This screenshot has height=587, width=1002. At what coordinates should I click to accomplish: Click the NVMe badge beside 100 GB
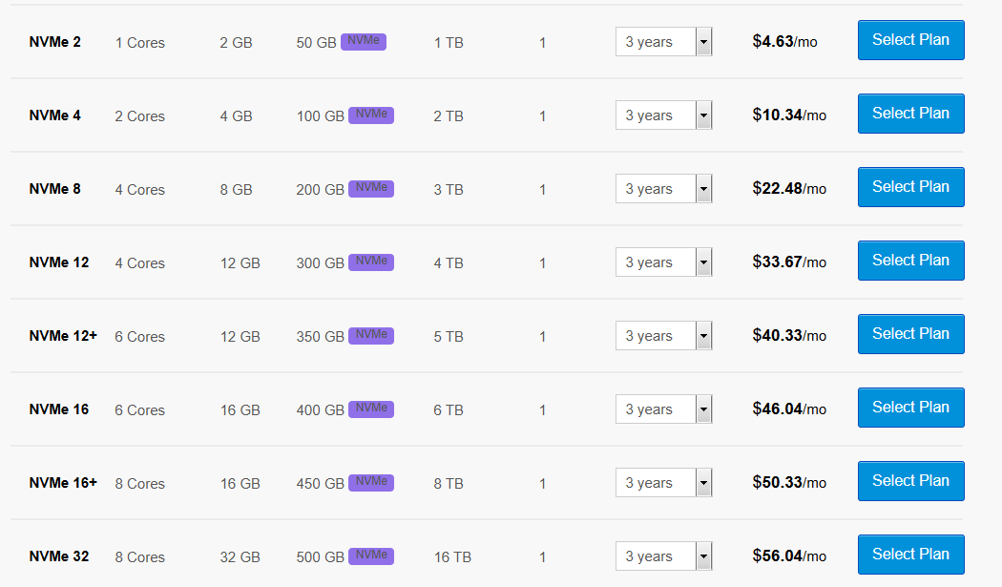point(371,115)
